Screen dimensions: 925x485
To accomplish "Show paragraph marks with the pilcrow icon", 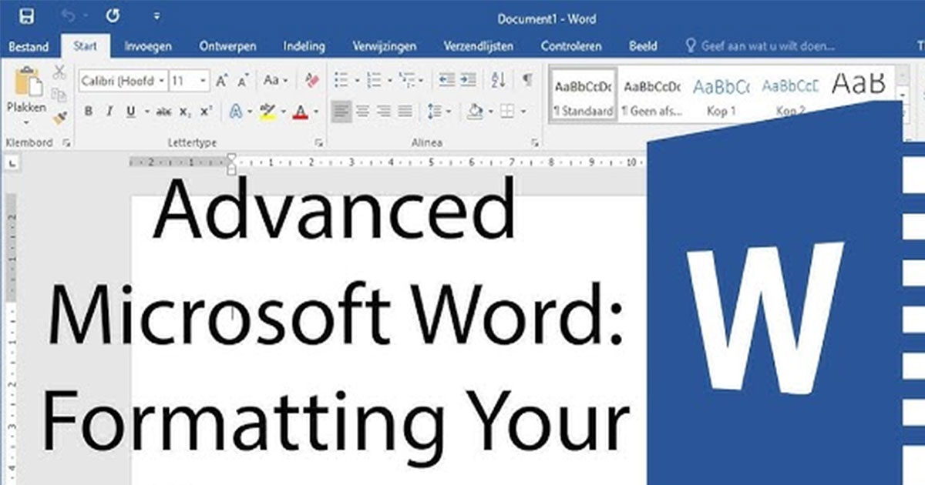I will click(527, 80).
